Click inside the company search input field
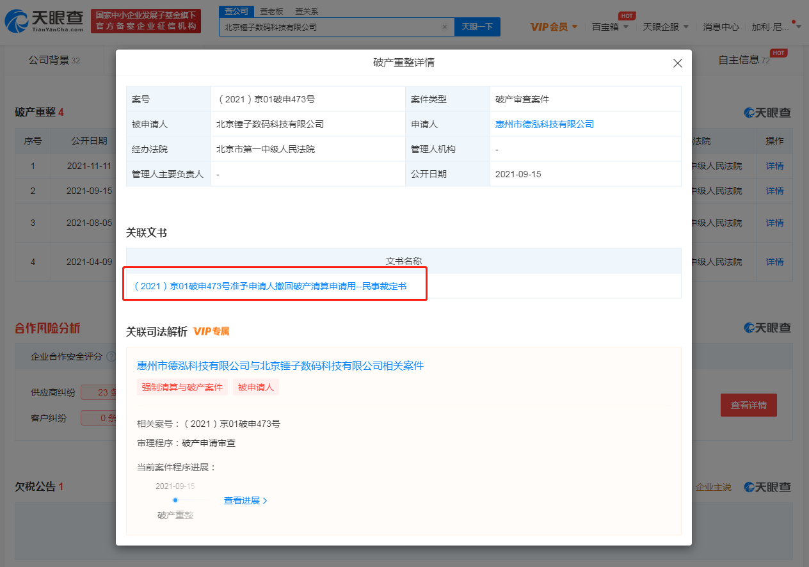This screenshot has width=809, height=567. point(333,27)
